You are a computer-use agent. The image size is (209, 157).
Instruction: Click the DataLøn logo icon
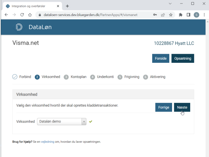pos(19,27)
